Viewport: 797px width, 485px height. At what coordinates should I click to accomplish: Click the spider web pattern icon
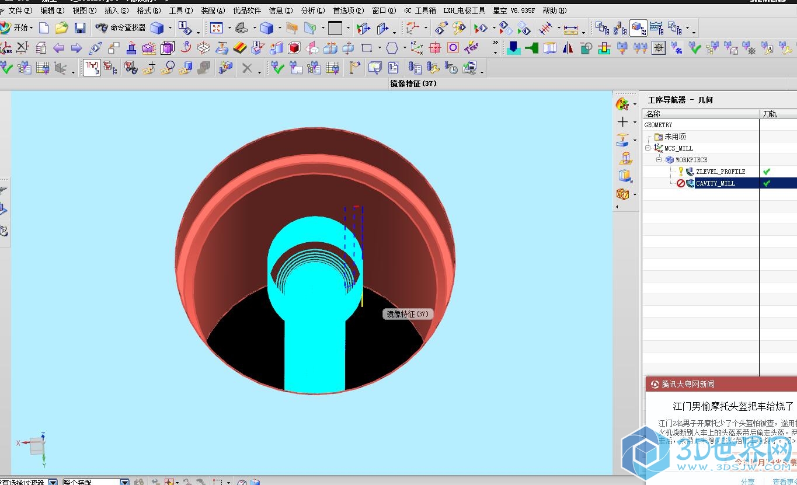(x=659, y=48)
